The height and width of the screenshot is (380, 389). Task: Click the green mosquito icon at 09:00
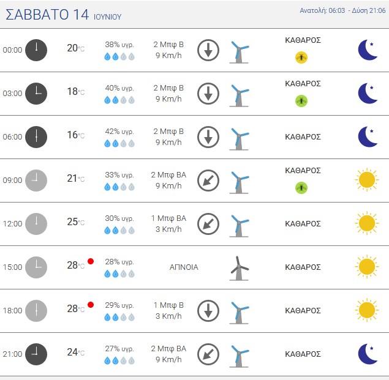point(301,188)
